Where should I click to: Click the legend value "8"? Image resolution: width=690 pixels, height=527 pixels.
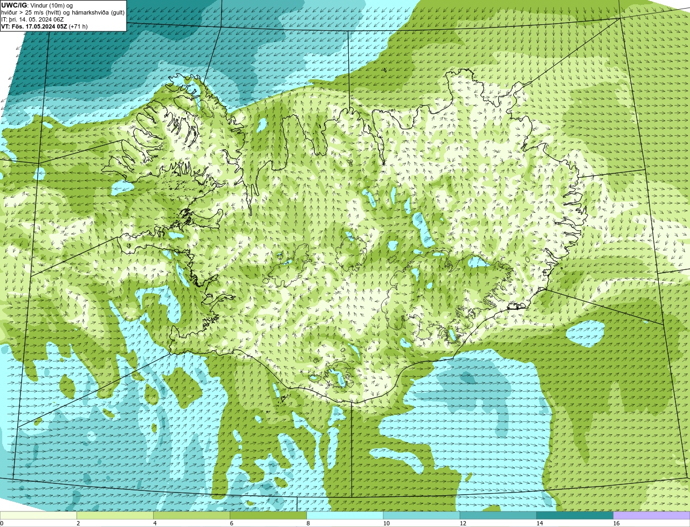coord(308,523)
